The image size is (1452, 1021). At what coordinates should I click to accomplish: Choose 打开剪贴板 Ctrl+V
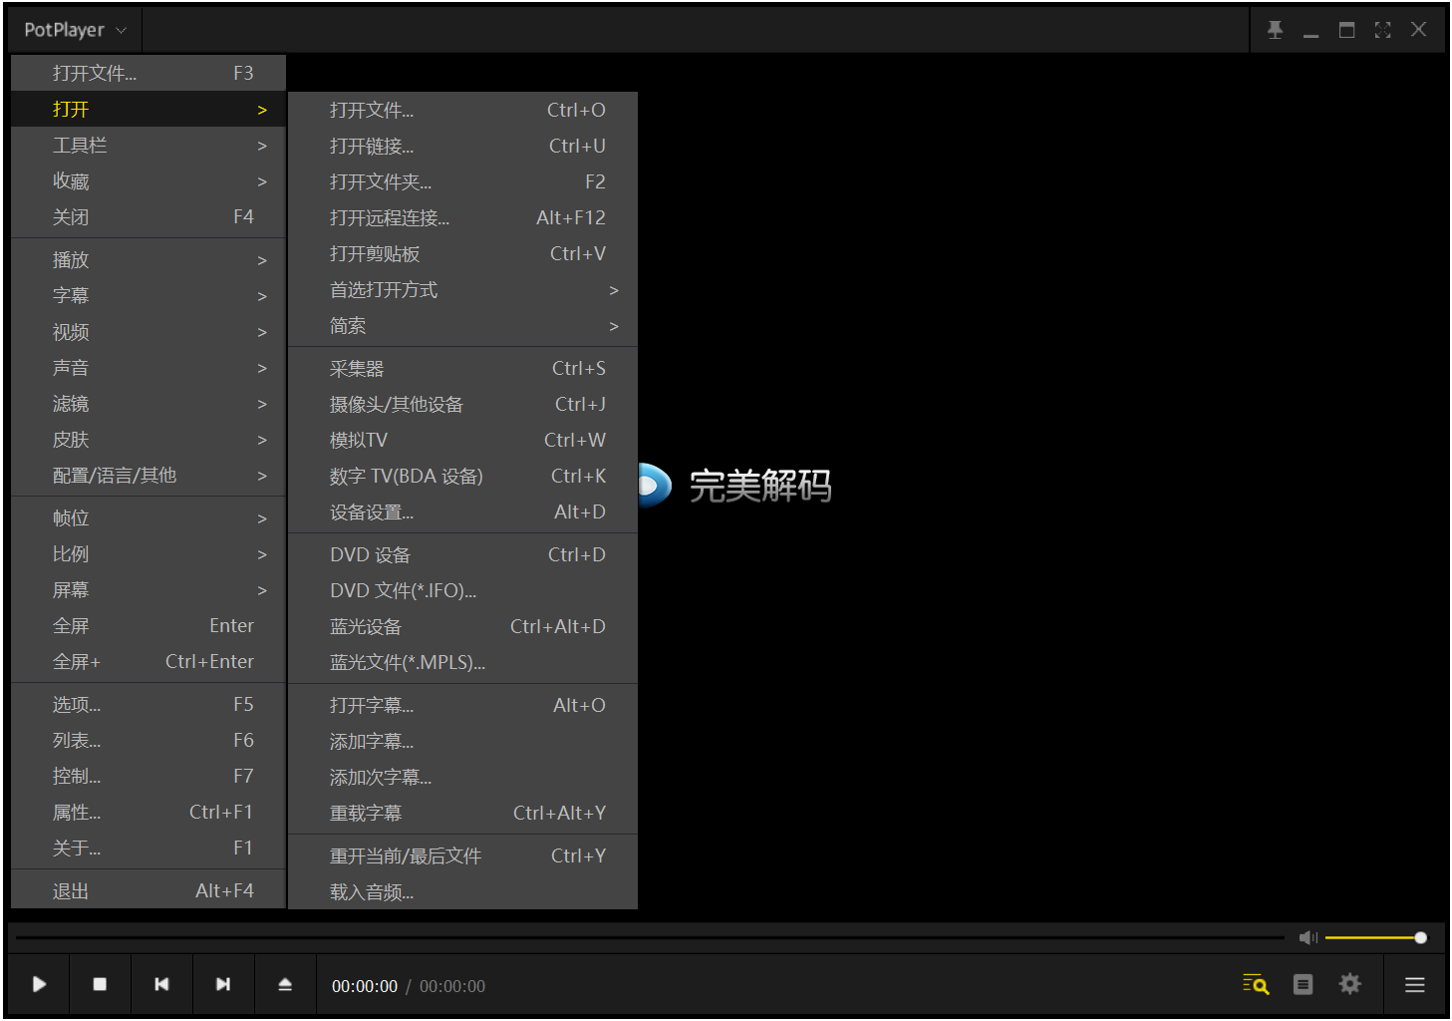(462, 254)
